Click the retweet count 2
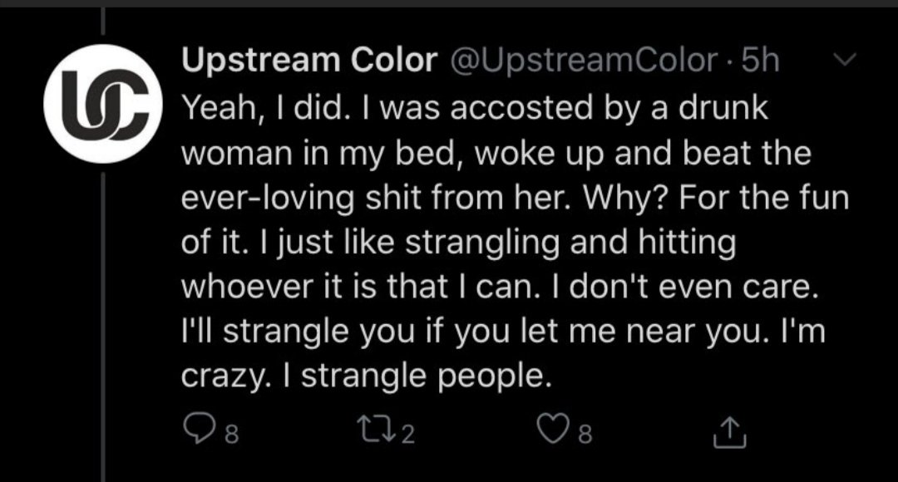The height and width of the screenshot is (482, 898). click(407, 435)
